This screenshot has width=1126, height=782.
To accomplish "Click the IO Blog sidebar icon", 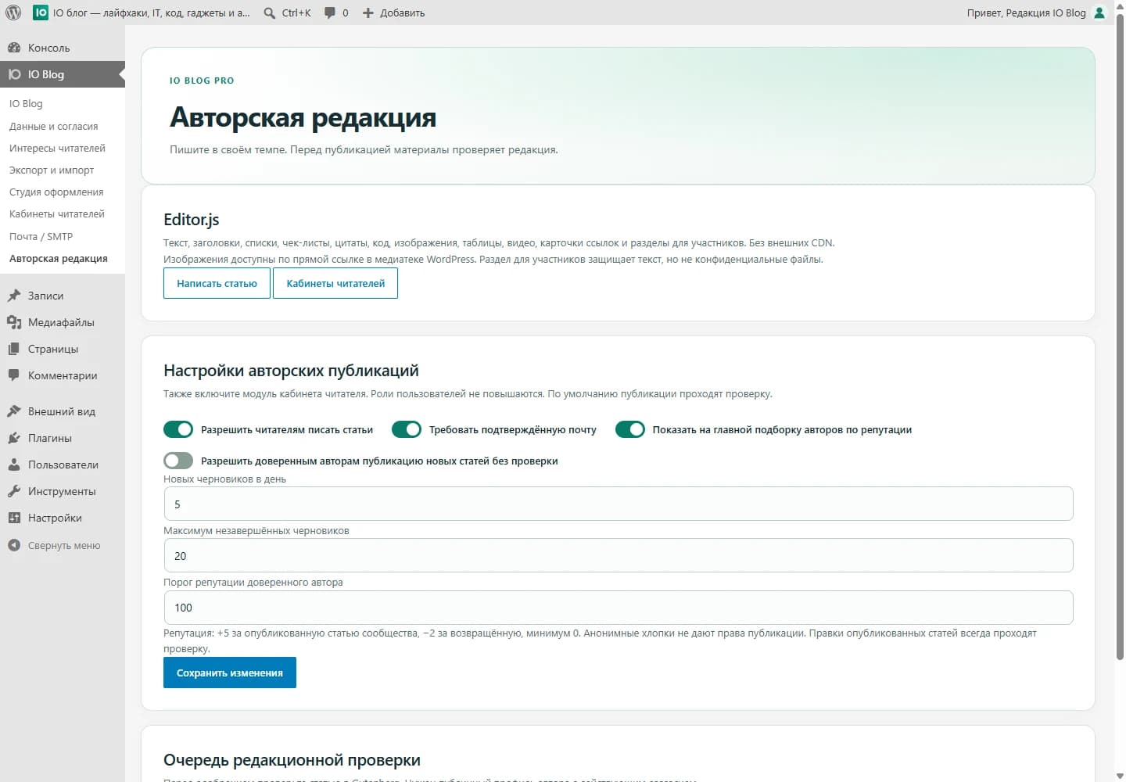I will click(x=14, y=74).
